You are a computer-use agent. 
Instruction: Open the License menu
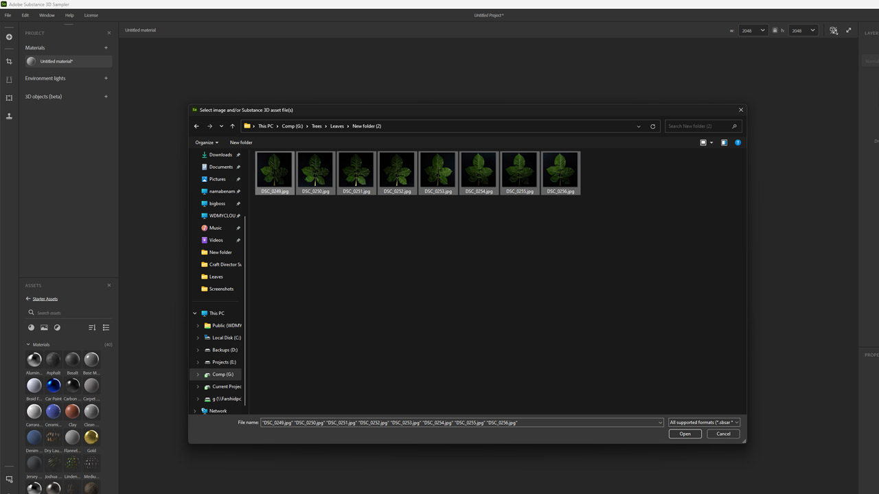[x=91, y=15]
